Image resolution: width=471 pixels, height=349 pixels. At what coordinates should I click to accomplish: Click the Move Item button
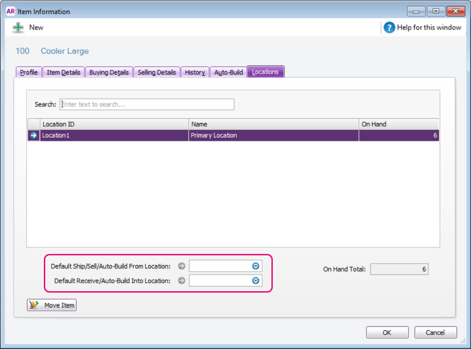tap(51, 305)
